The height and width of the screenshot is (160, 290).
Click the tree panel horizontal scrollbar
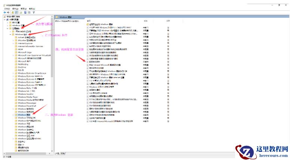click(x=26, y=153)
